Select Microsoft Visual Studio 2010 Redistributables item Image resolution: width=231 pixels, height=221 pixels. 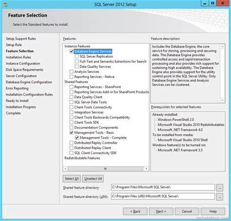point(191,125)
